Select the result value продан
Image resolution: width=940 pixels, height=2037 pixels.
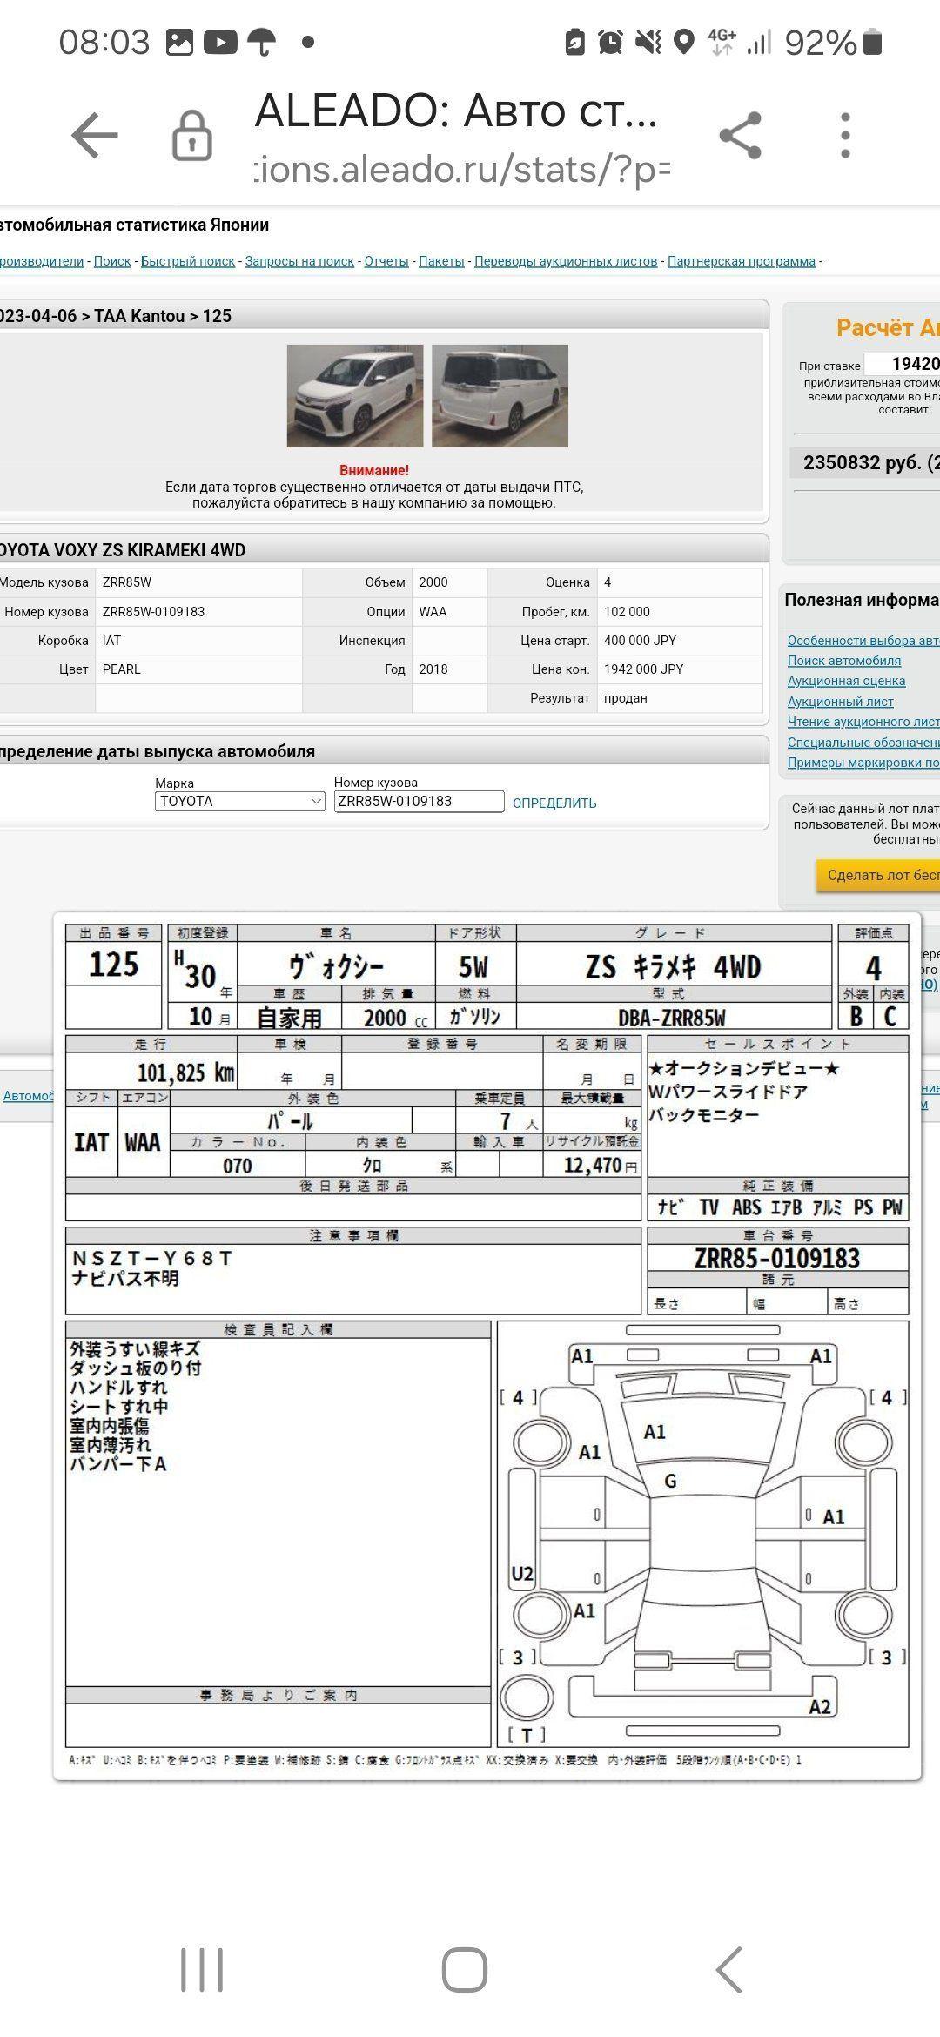pyautogui.click(x=625, y=698)
